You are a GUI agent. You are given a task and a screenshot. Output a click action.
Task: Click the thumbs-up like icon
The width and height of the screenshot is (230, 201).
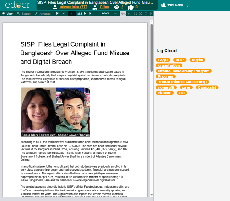[x=131, y=7]
